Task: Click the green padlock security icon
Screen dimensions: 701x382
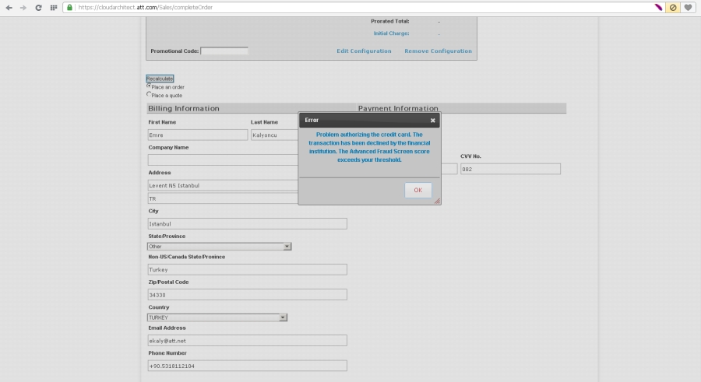Action: pyautogui.click(x=70, y=7)
